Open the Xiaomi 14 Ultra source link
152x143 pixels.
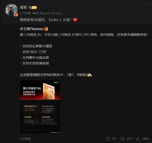point(50,13)
